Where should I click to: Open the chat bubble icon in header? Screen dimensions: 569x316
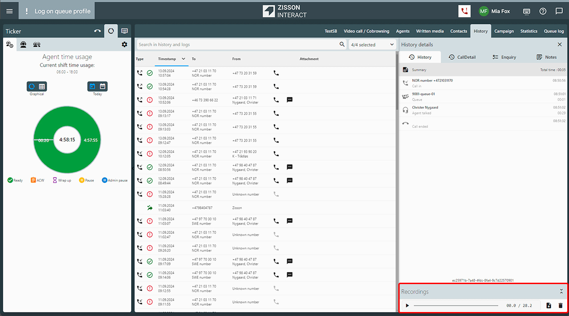(559, 11)
